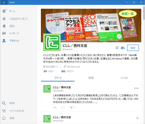
Task: Open メッセージ in sidebar
Action: click(14, 33)
